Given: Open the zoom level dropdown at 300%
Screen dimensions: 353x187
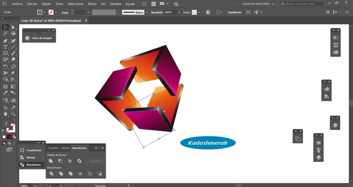Looking at the screenshot, I should click(35, 186).
